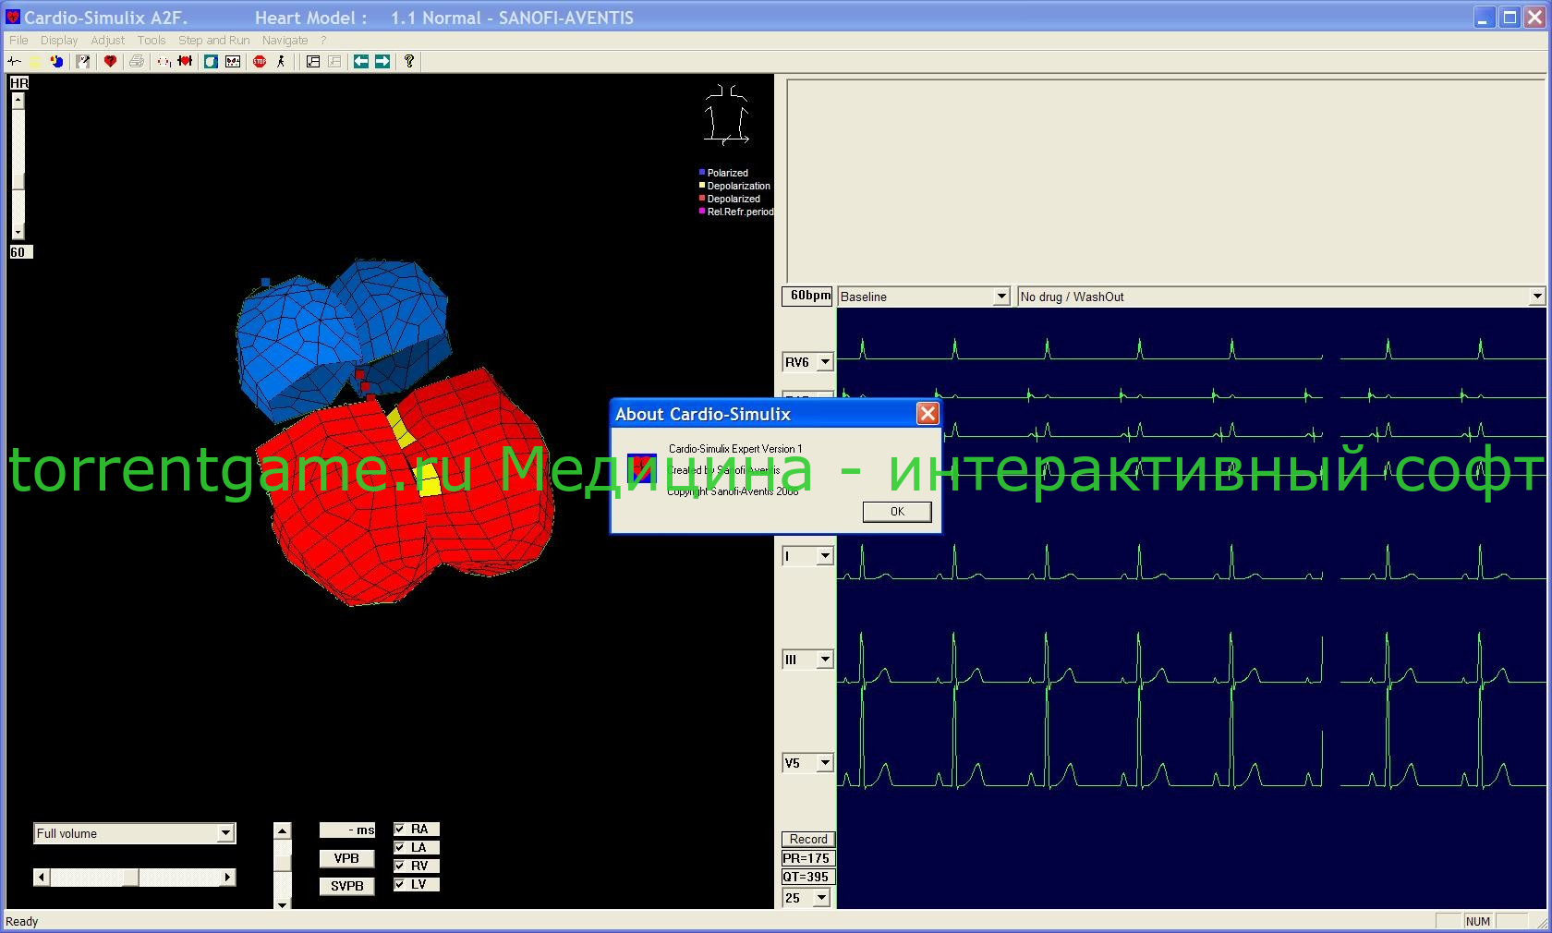Click the ECG trace toolbar icon
1552x933 pixels.
point(14,62)
